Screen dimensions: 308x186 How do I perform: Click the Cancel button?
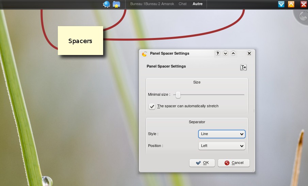click(234, 163)
